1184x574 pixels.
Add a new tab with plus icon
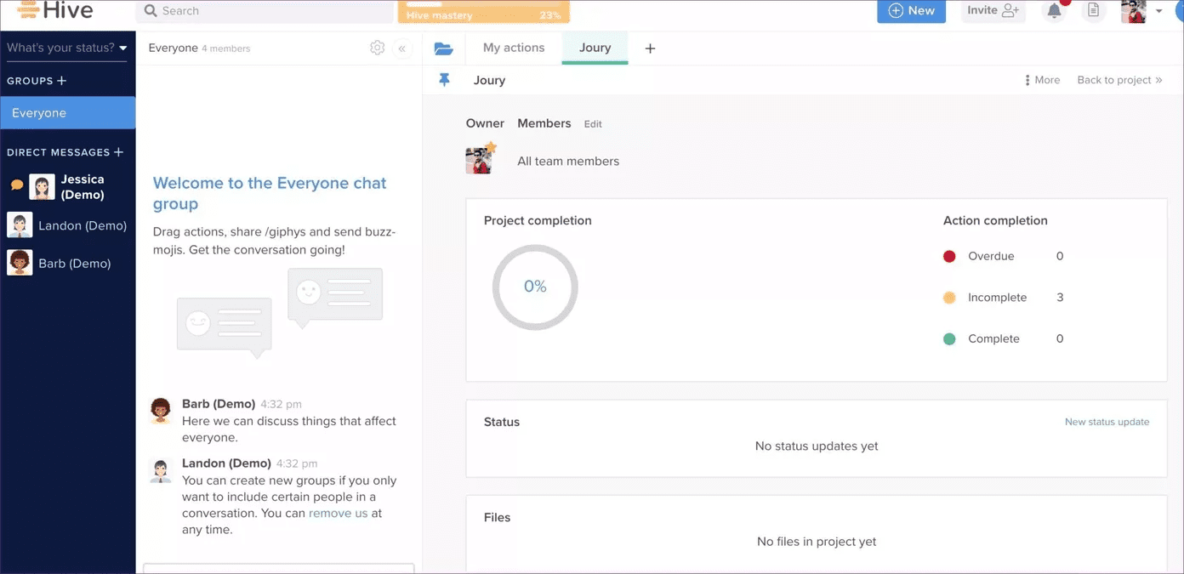point(650,48)
